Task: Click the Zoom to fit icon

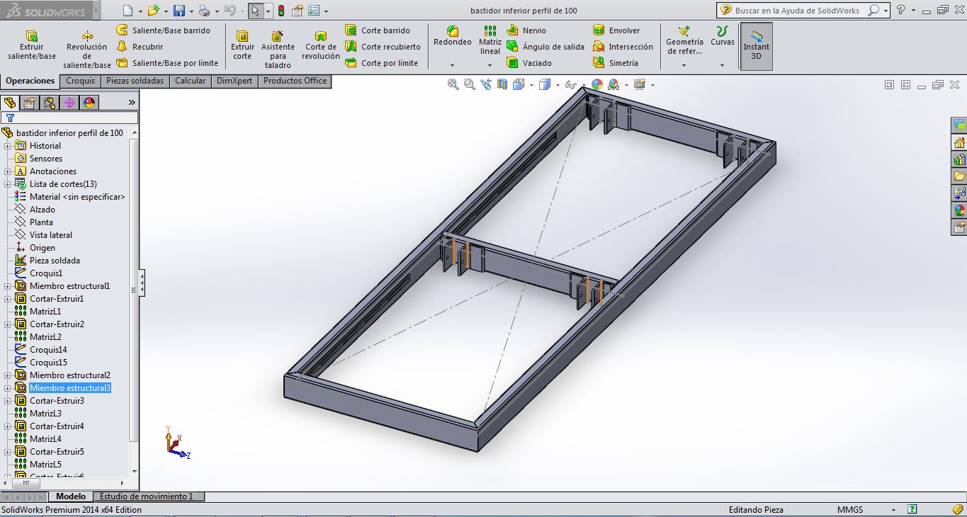Action: click(453, 84)
